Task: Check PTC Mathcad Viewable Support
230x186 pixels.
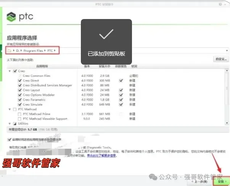Action: (19, 119)
